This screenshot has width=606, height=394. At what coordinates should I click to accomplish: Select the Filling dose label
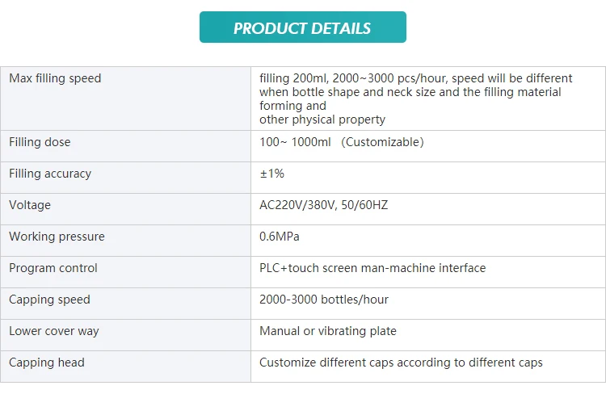(x=40, y=142)
